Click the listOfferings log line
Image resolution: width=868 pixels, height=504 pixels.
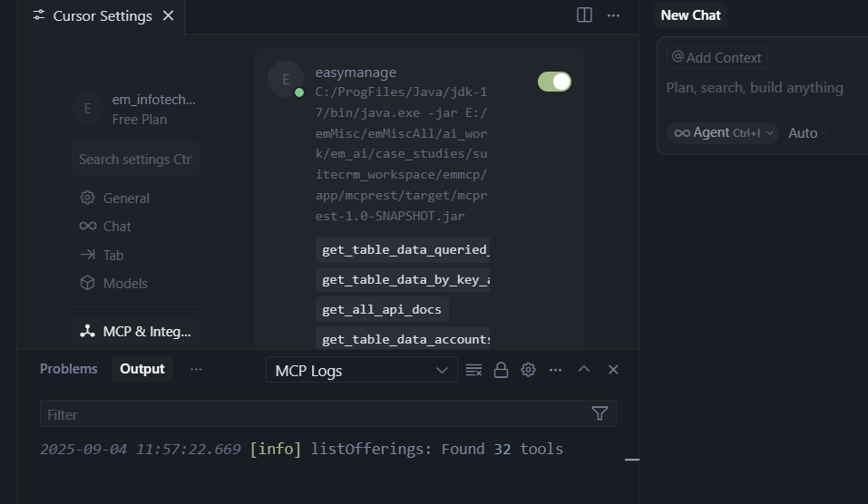301,449
